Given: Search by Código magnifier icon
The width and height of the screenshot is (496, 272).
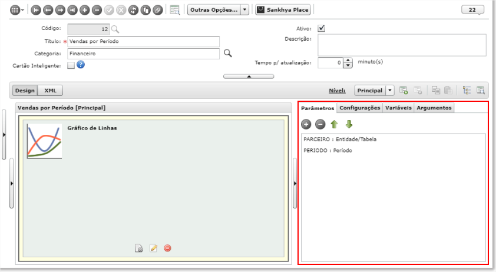Looking at the screenshot, I should [x=115, y=29].
